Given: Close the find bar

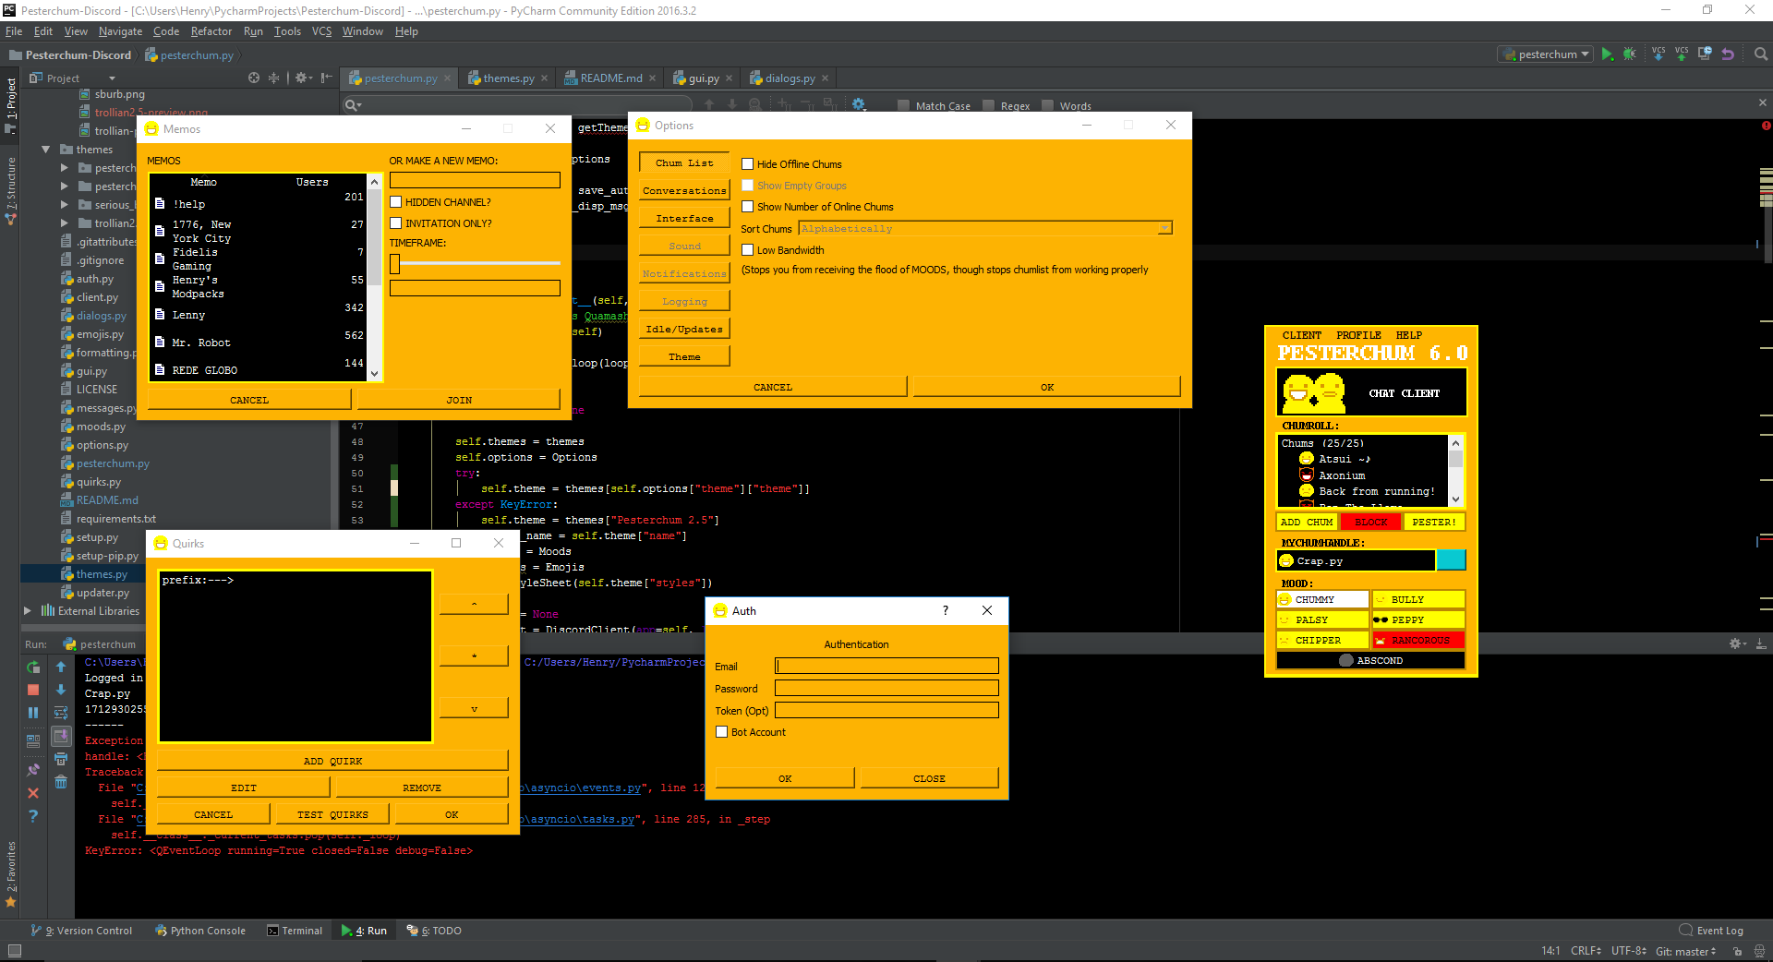Looking at the screenshot, I should [x=1762, y=102].
